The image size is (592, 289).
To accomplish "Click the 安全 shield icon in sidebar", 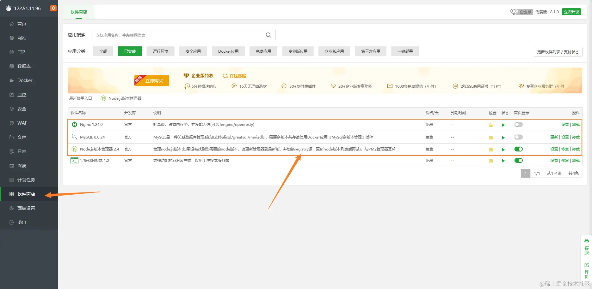I will click(x=12, y=109).
